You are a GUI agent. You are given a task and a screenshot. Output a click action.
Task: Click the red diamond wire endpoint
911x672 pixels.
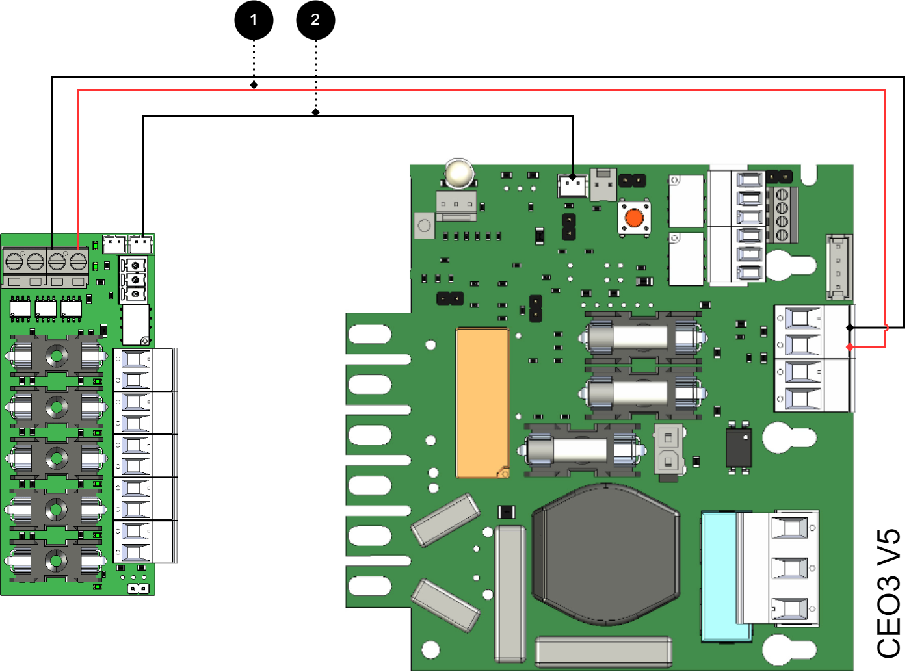[x=850, y=347]
